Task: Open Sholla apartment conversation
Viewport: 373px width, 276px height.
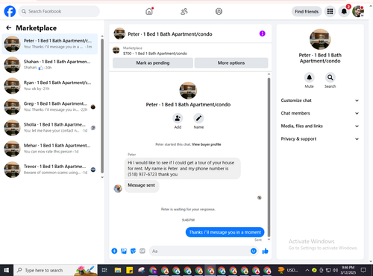Action: (50, 128)
